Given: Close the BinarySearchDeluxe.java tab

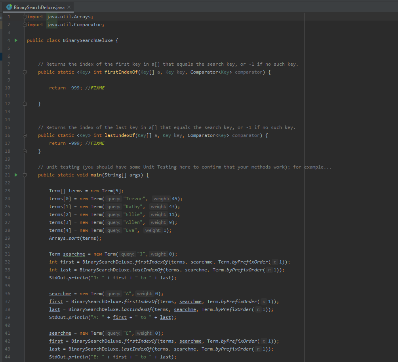Looking at the screenshot, I should (x=69, y=7).
